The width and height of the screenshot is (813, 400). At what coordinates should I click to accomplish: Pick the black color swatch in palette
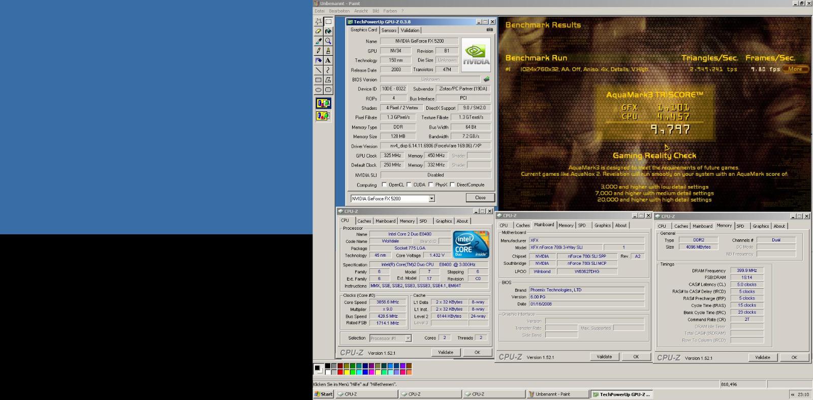tap(328, 365)
